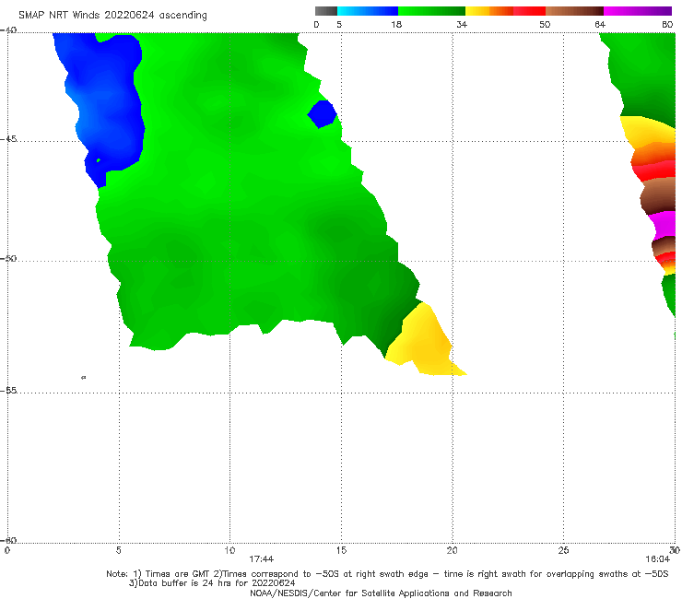Click the "17:44" swath time label

click(x=262, y=559)
